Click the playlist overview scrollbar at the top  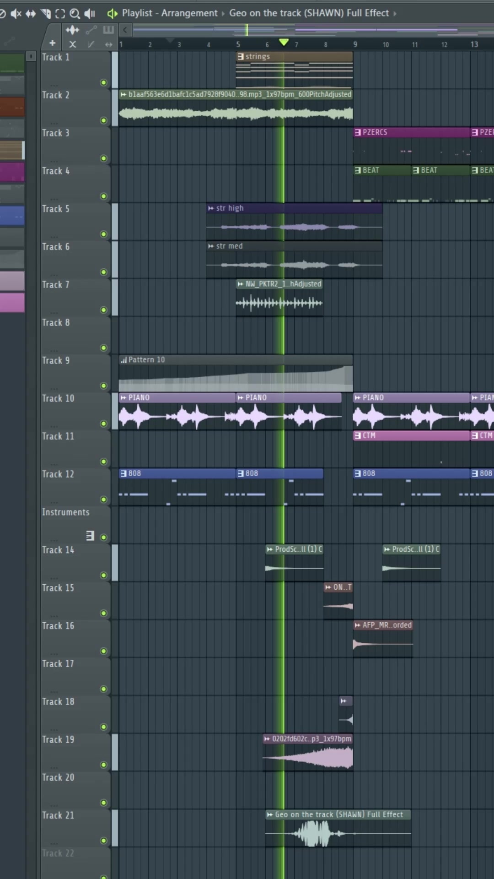(x=313, y=30)
